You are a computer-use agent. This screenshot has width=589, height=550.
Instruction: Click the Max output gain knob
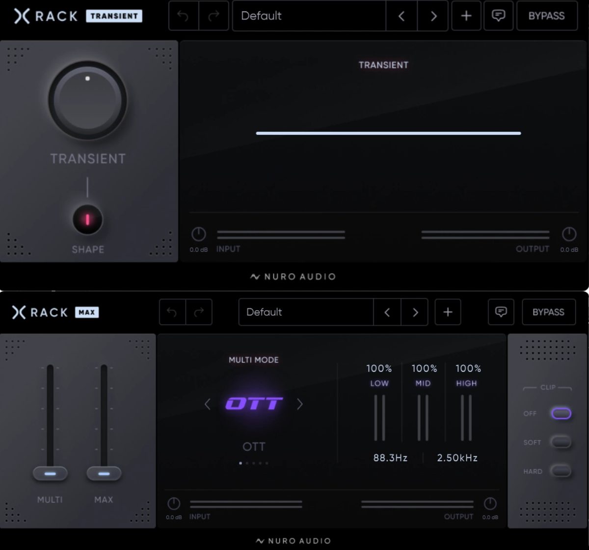tap(490, 504)
